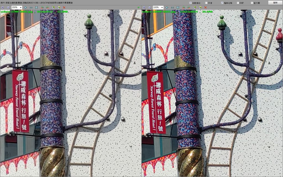283x177 pixels.
Task: Click the cc9pro-27MP-0006.jpg file name text
Action: [x=17, y=12]
